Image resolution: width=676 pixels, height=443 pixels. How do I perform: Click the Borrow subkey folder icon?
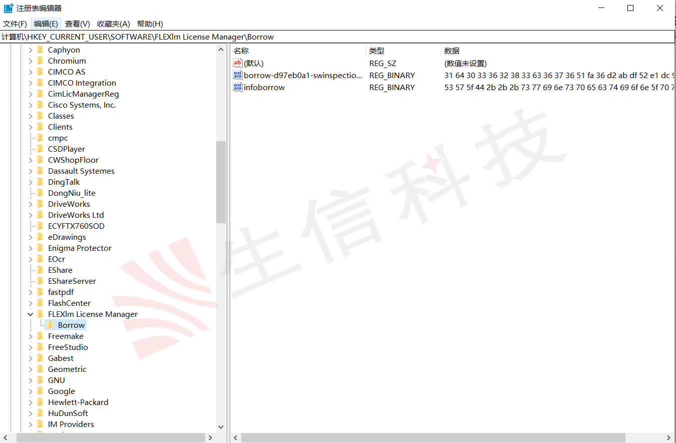(51, 325)
